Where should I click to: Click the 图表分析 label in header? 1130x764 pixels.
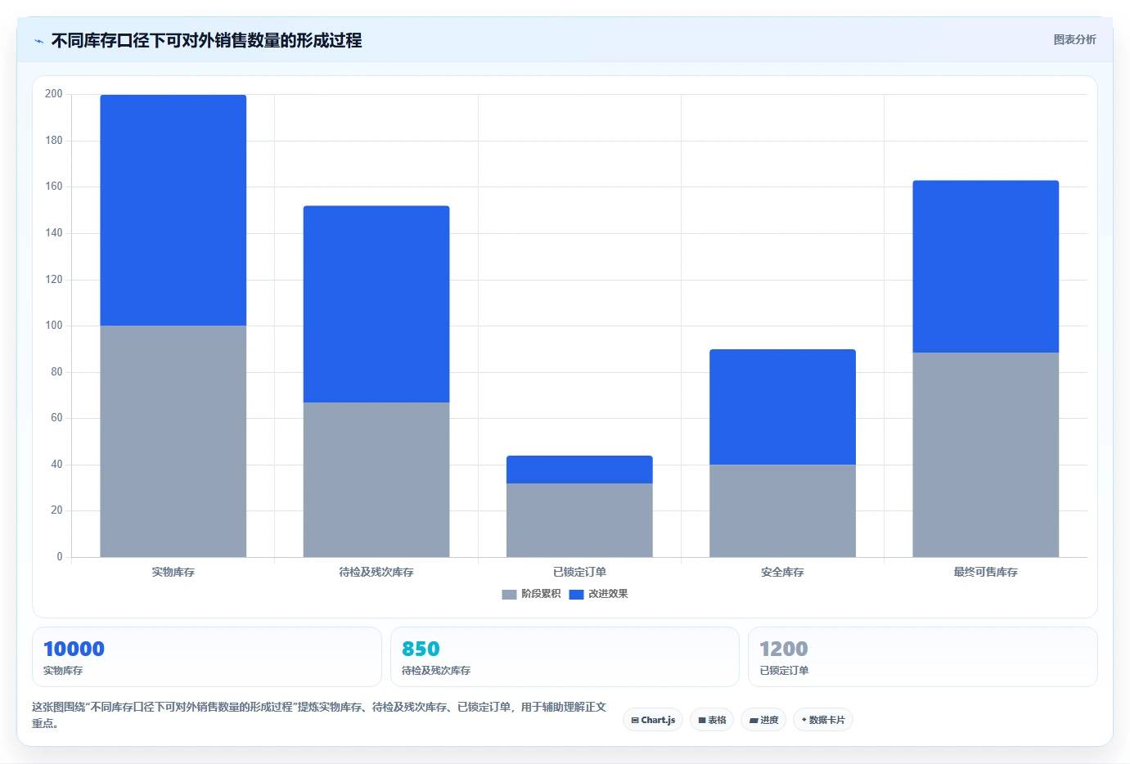pos(1074,39)
